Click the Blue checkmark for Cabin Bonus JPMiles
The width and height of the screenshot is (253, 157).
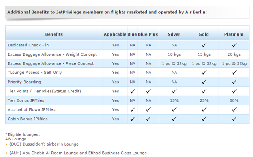pos(133,119)
